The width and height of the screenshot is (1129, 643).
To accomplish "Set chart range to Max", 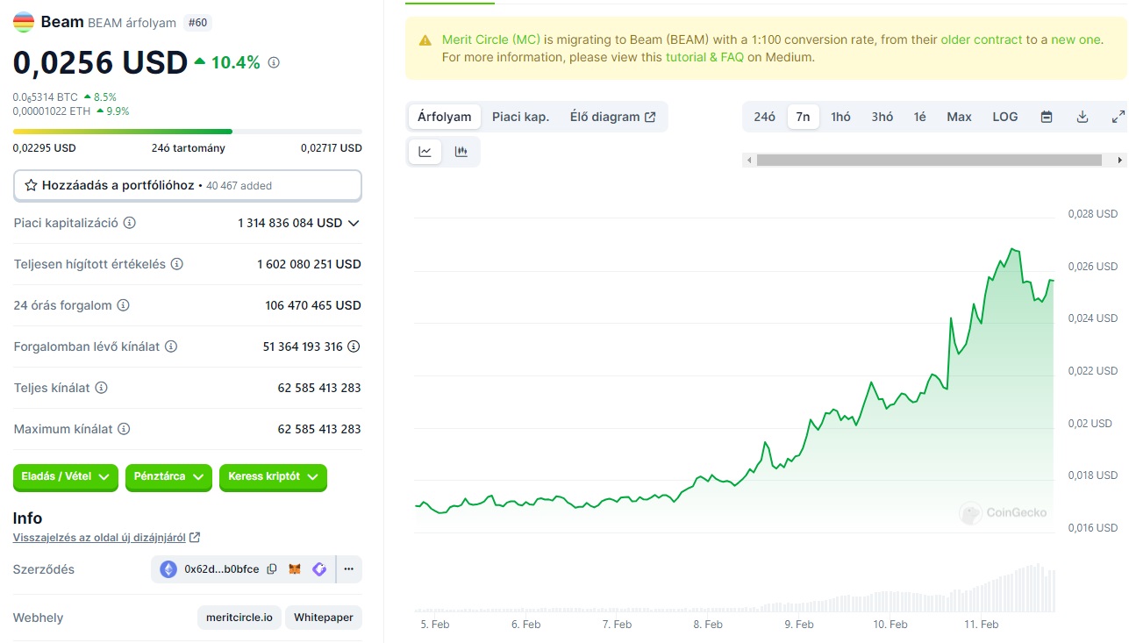I will (960, 117).
